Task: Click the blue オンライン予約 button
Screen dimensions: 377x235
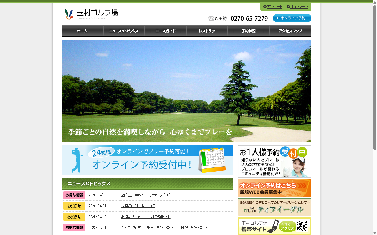Action: point(292,18)
